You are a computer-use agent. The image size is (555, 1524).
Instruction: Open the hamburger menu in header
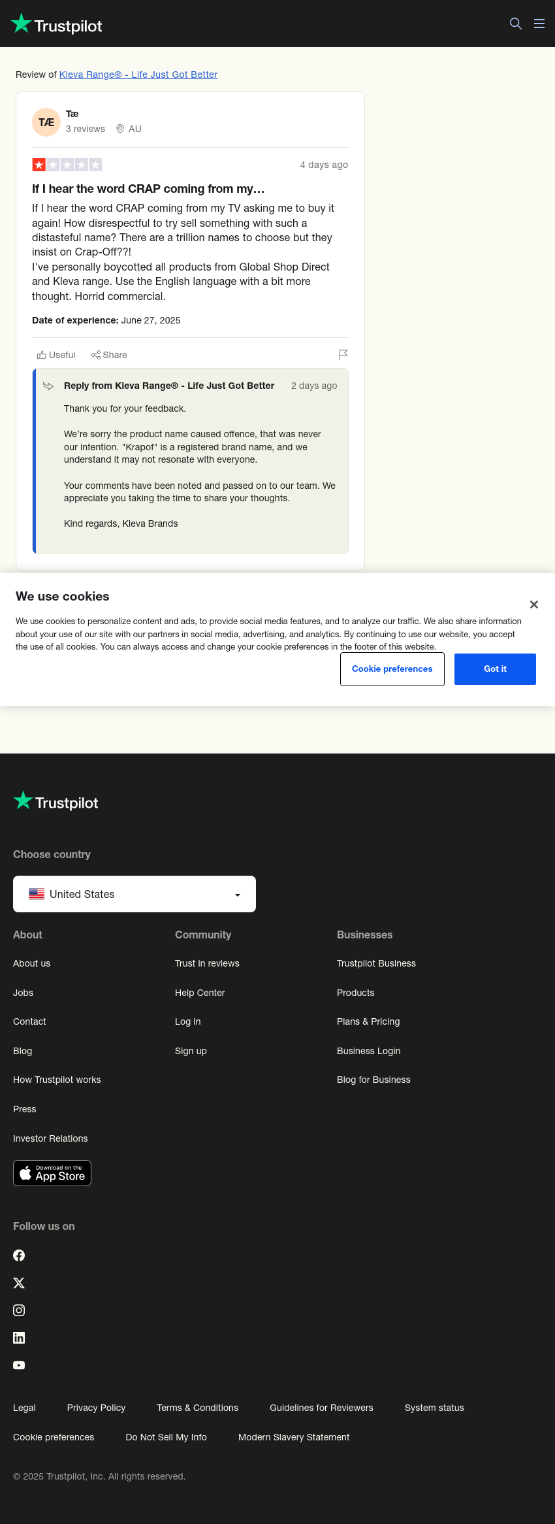[x=539, y=24]
